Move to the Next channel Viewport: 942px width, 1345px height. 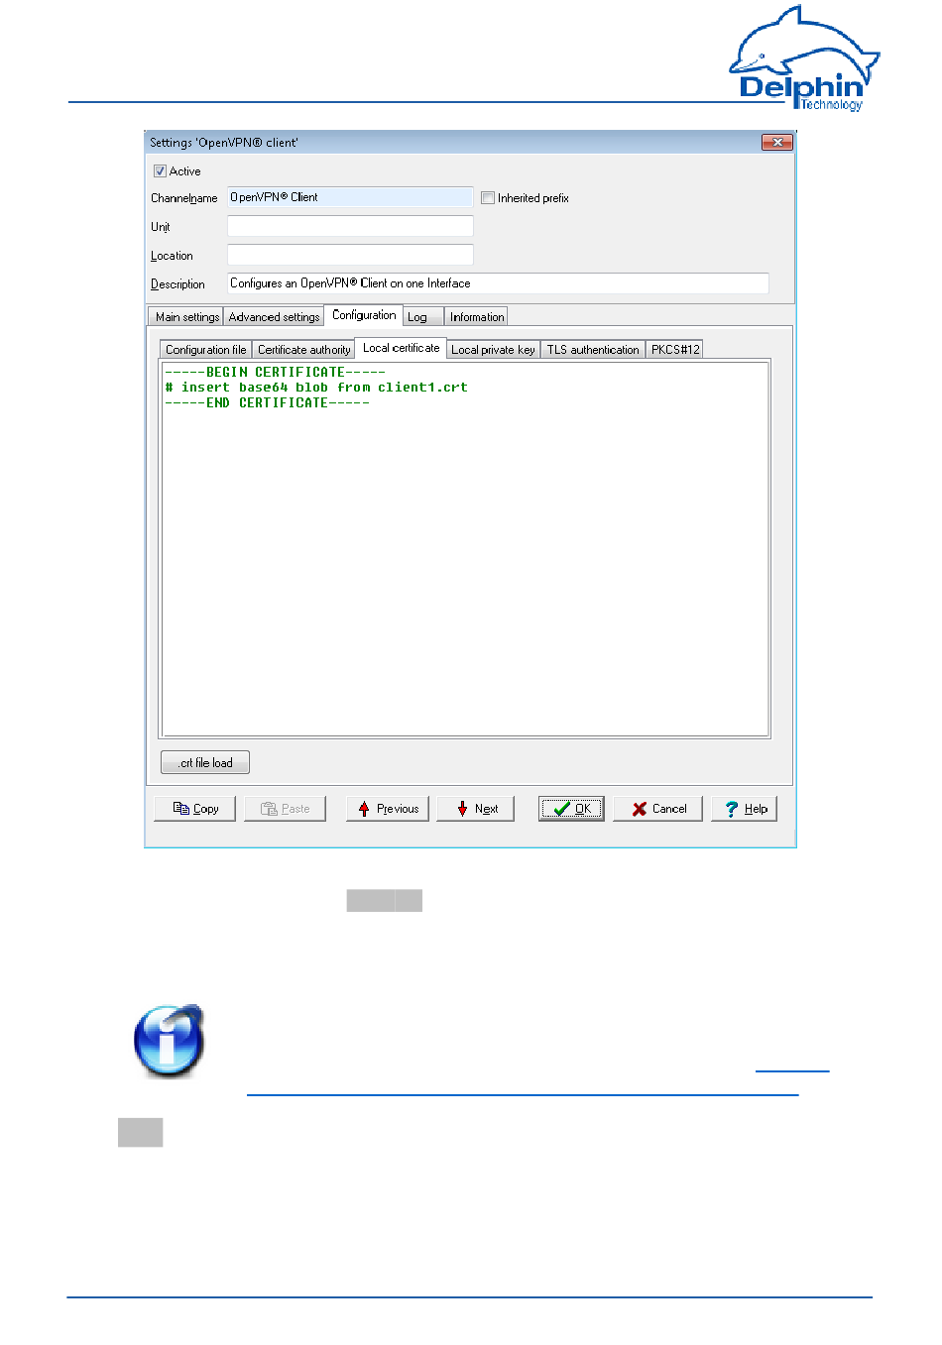point(476,809)
